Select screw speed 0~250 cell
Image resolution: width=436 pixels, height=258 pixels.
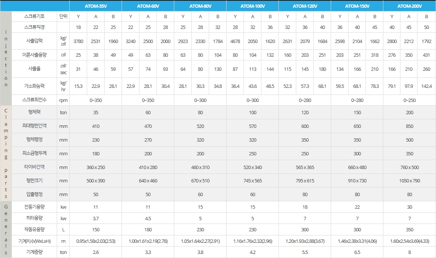(409, 100)
